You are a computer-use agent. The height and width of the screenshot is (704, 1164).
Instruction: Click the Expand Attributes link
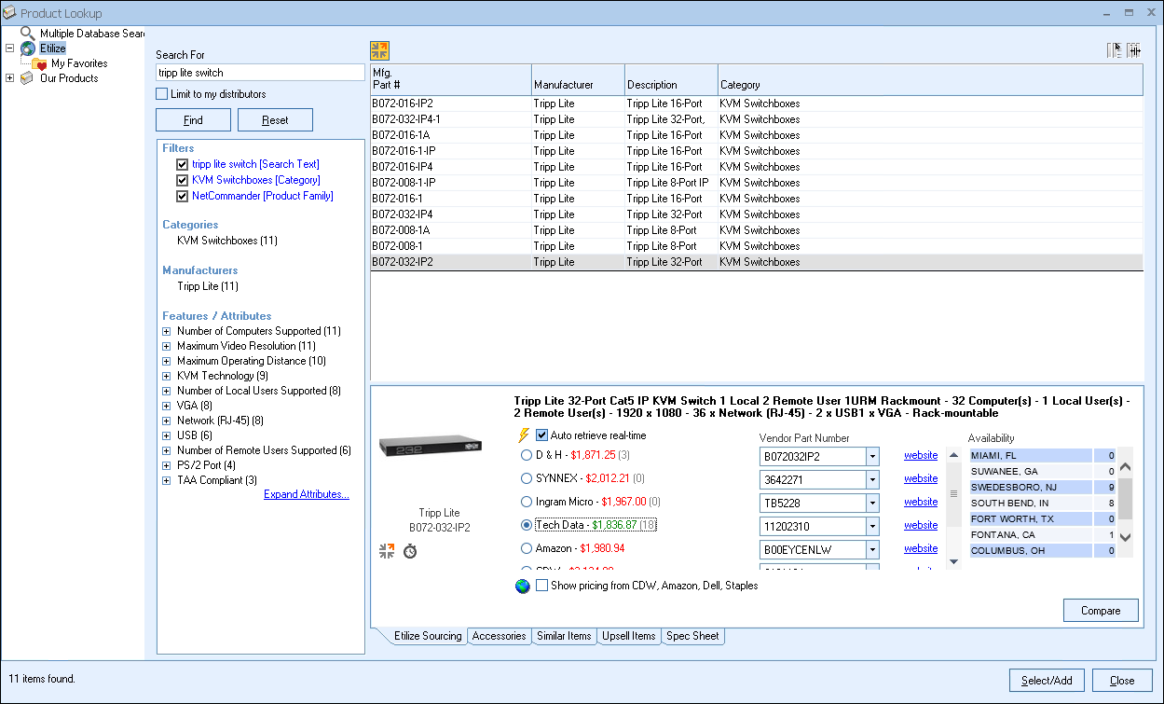click(307, 494)
